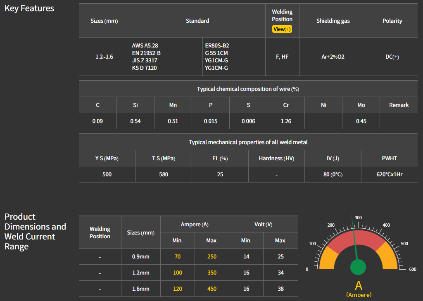
Task: Click the right orange segment of the gauge
Action: click(x=388, y=257)
